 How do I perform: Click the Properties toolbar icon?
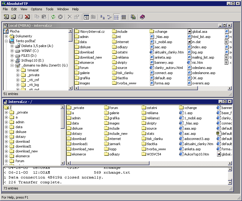pyautogui.click(x=77, y=17)
